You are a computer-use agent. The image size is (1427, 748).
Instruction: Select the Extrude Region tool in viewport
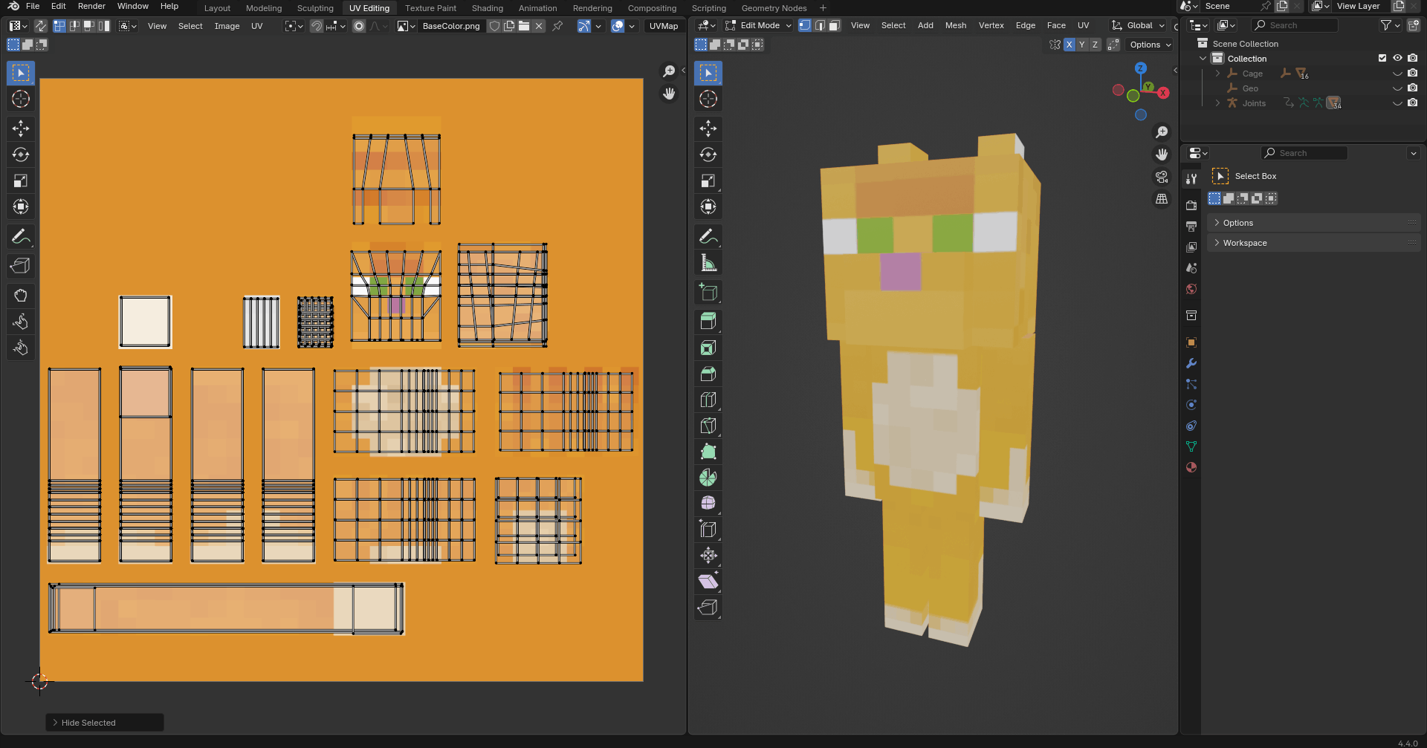(x=708, y=322)
